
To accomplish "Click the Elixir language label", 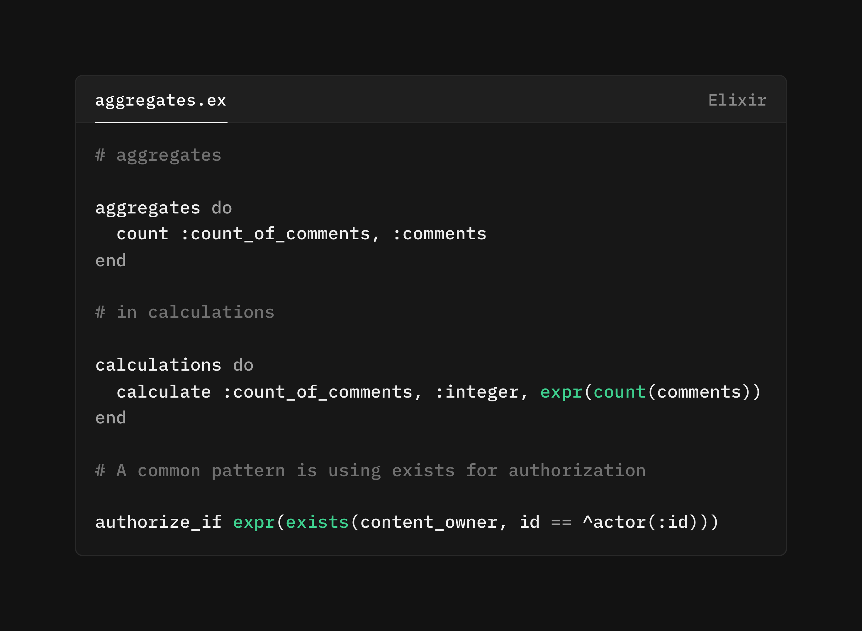I will coord(737,101).
